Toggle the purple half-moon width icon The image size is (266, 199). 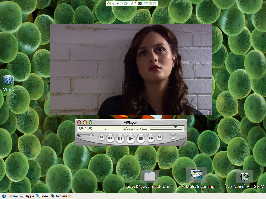pos(117,3)
